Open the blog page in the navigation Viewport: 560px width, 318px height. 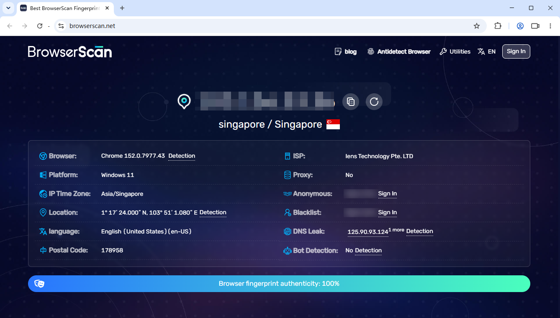coord(346,51)
